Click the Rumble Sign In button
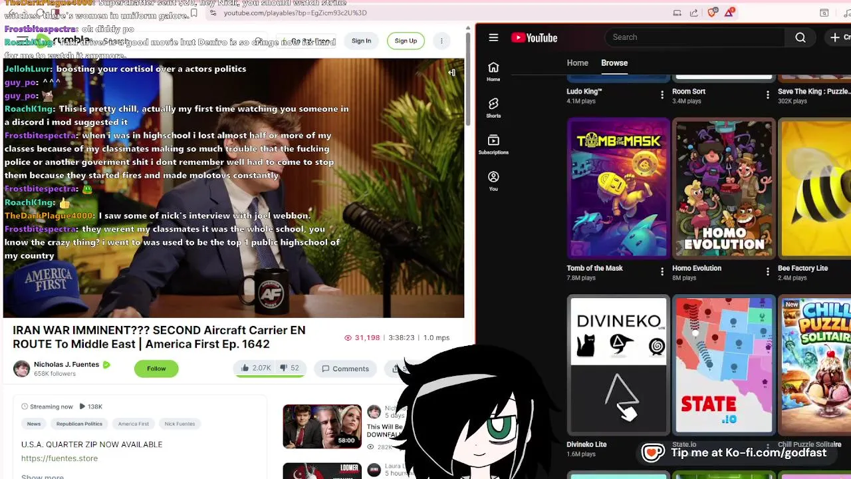The height and width of the screenshot is (479, 851). 361,41
